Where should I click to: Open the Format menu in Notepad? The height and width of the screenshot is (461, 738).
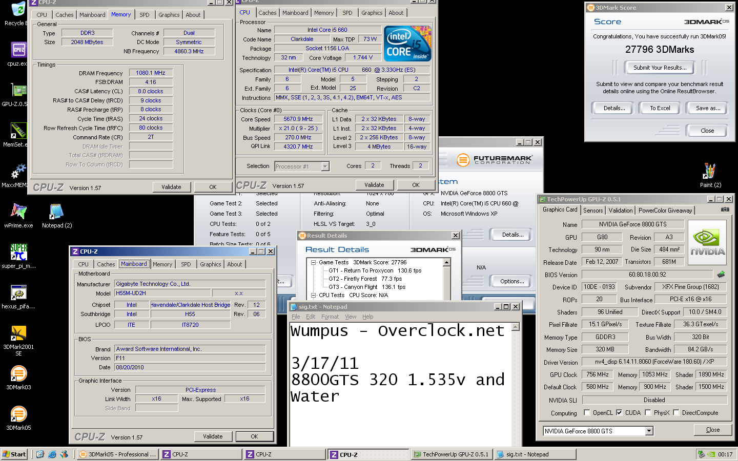point(330,317)
